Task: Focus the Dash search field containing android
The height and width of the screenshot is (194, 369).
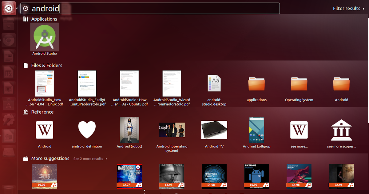Action: 150,9
